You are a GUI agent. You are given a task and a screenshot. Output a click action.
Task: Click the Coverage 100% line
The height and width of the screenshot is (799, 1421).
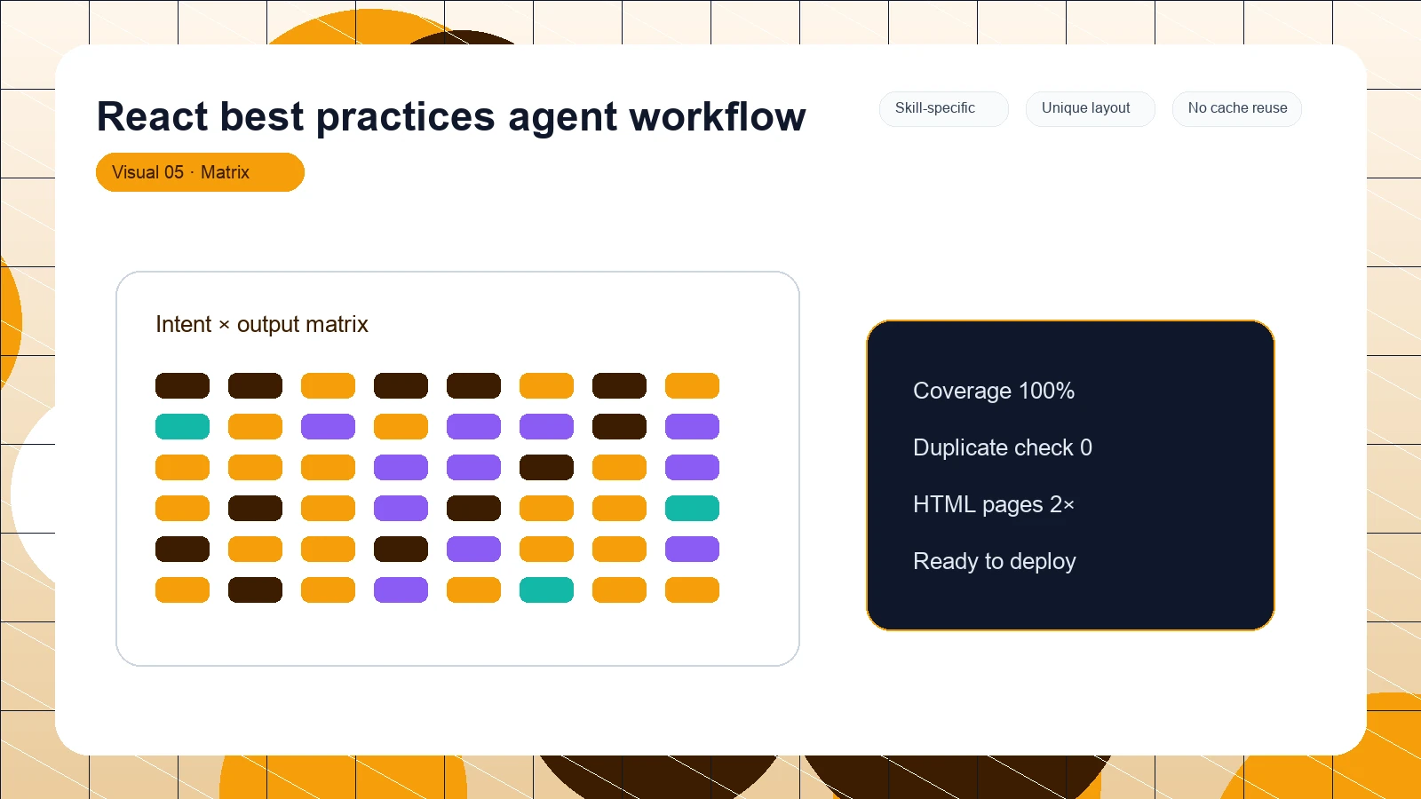994,391
